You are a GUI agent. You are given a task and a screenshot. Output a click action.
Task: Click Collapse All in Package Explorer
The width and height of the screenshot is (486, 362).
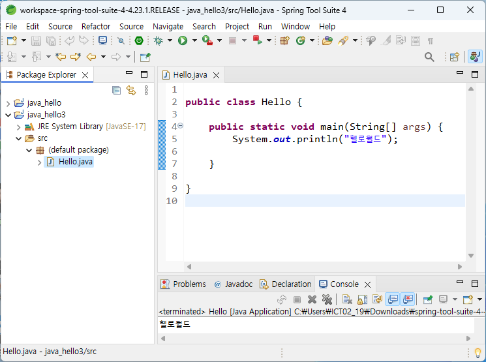click(116, 90)
